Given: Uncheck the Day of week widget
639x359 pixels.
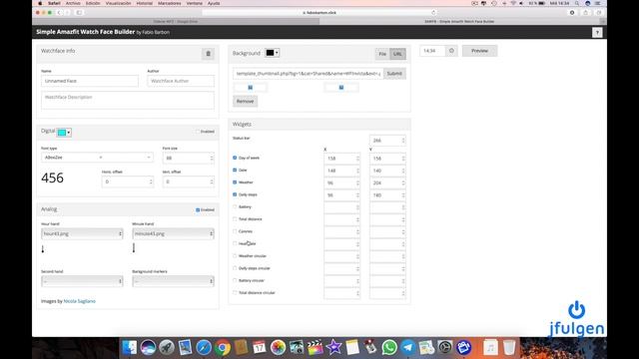Looking at the screenshot, I should coord(235,158).
